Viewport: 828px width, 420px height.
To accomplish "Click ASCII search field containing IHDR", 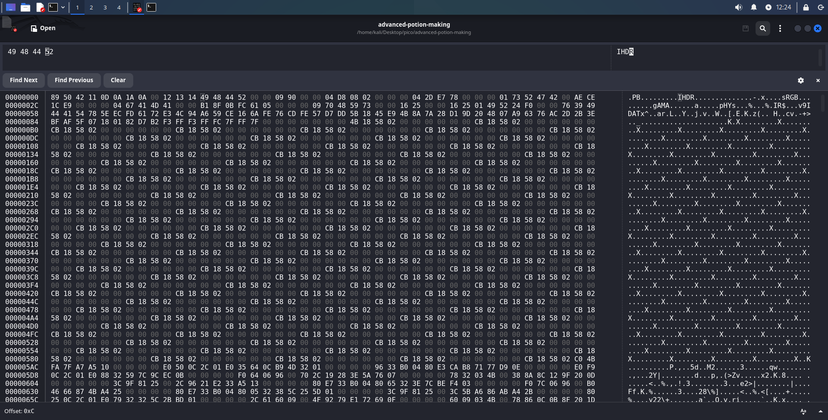I will pos(712,56).
